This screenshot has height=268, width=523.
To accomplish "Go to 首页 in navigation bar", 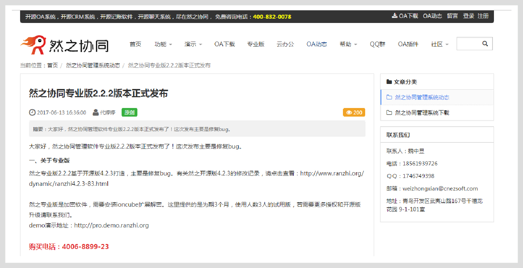I will 136,44.
